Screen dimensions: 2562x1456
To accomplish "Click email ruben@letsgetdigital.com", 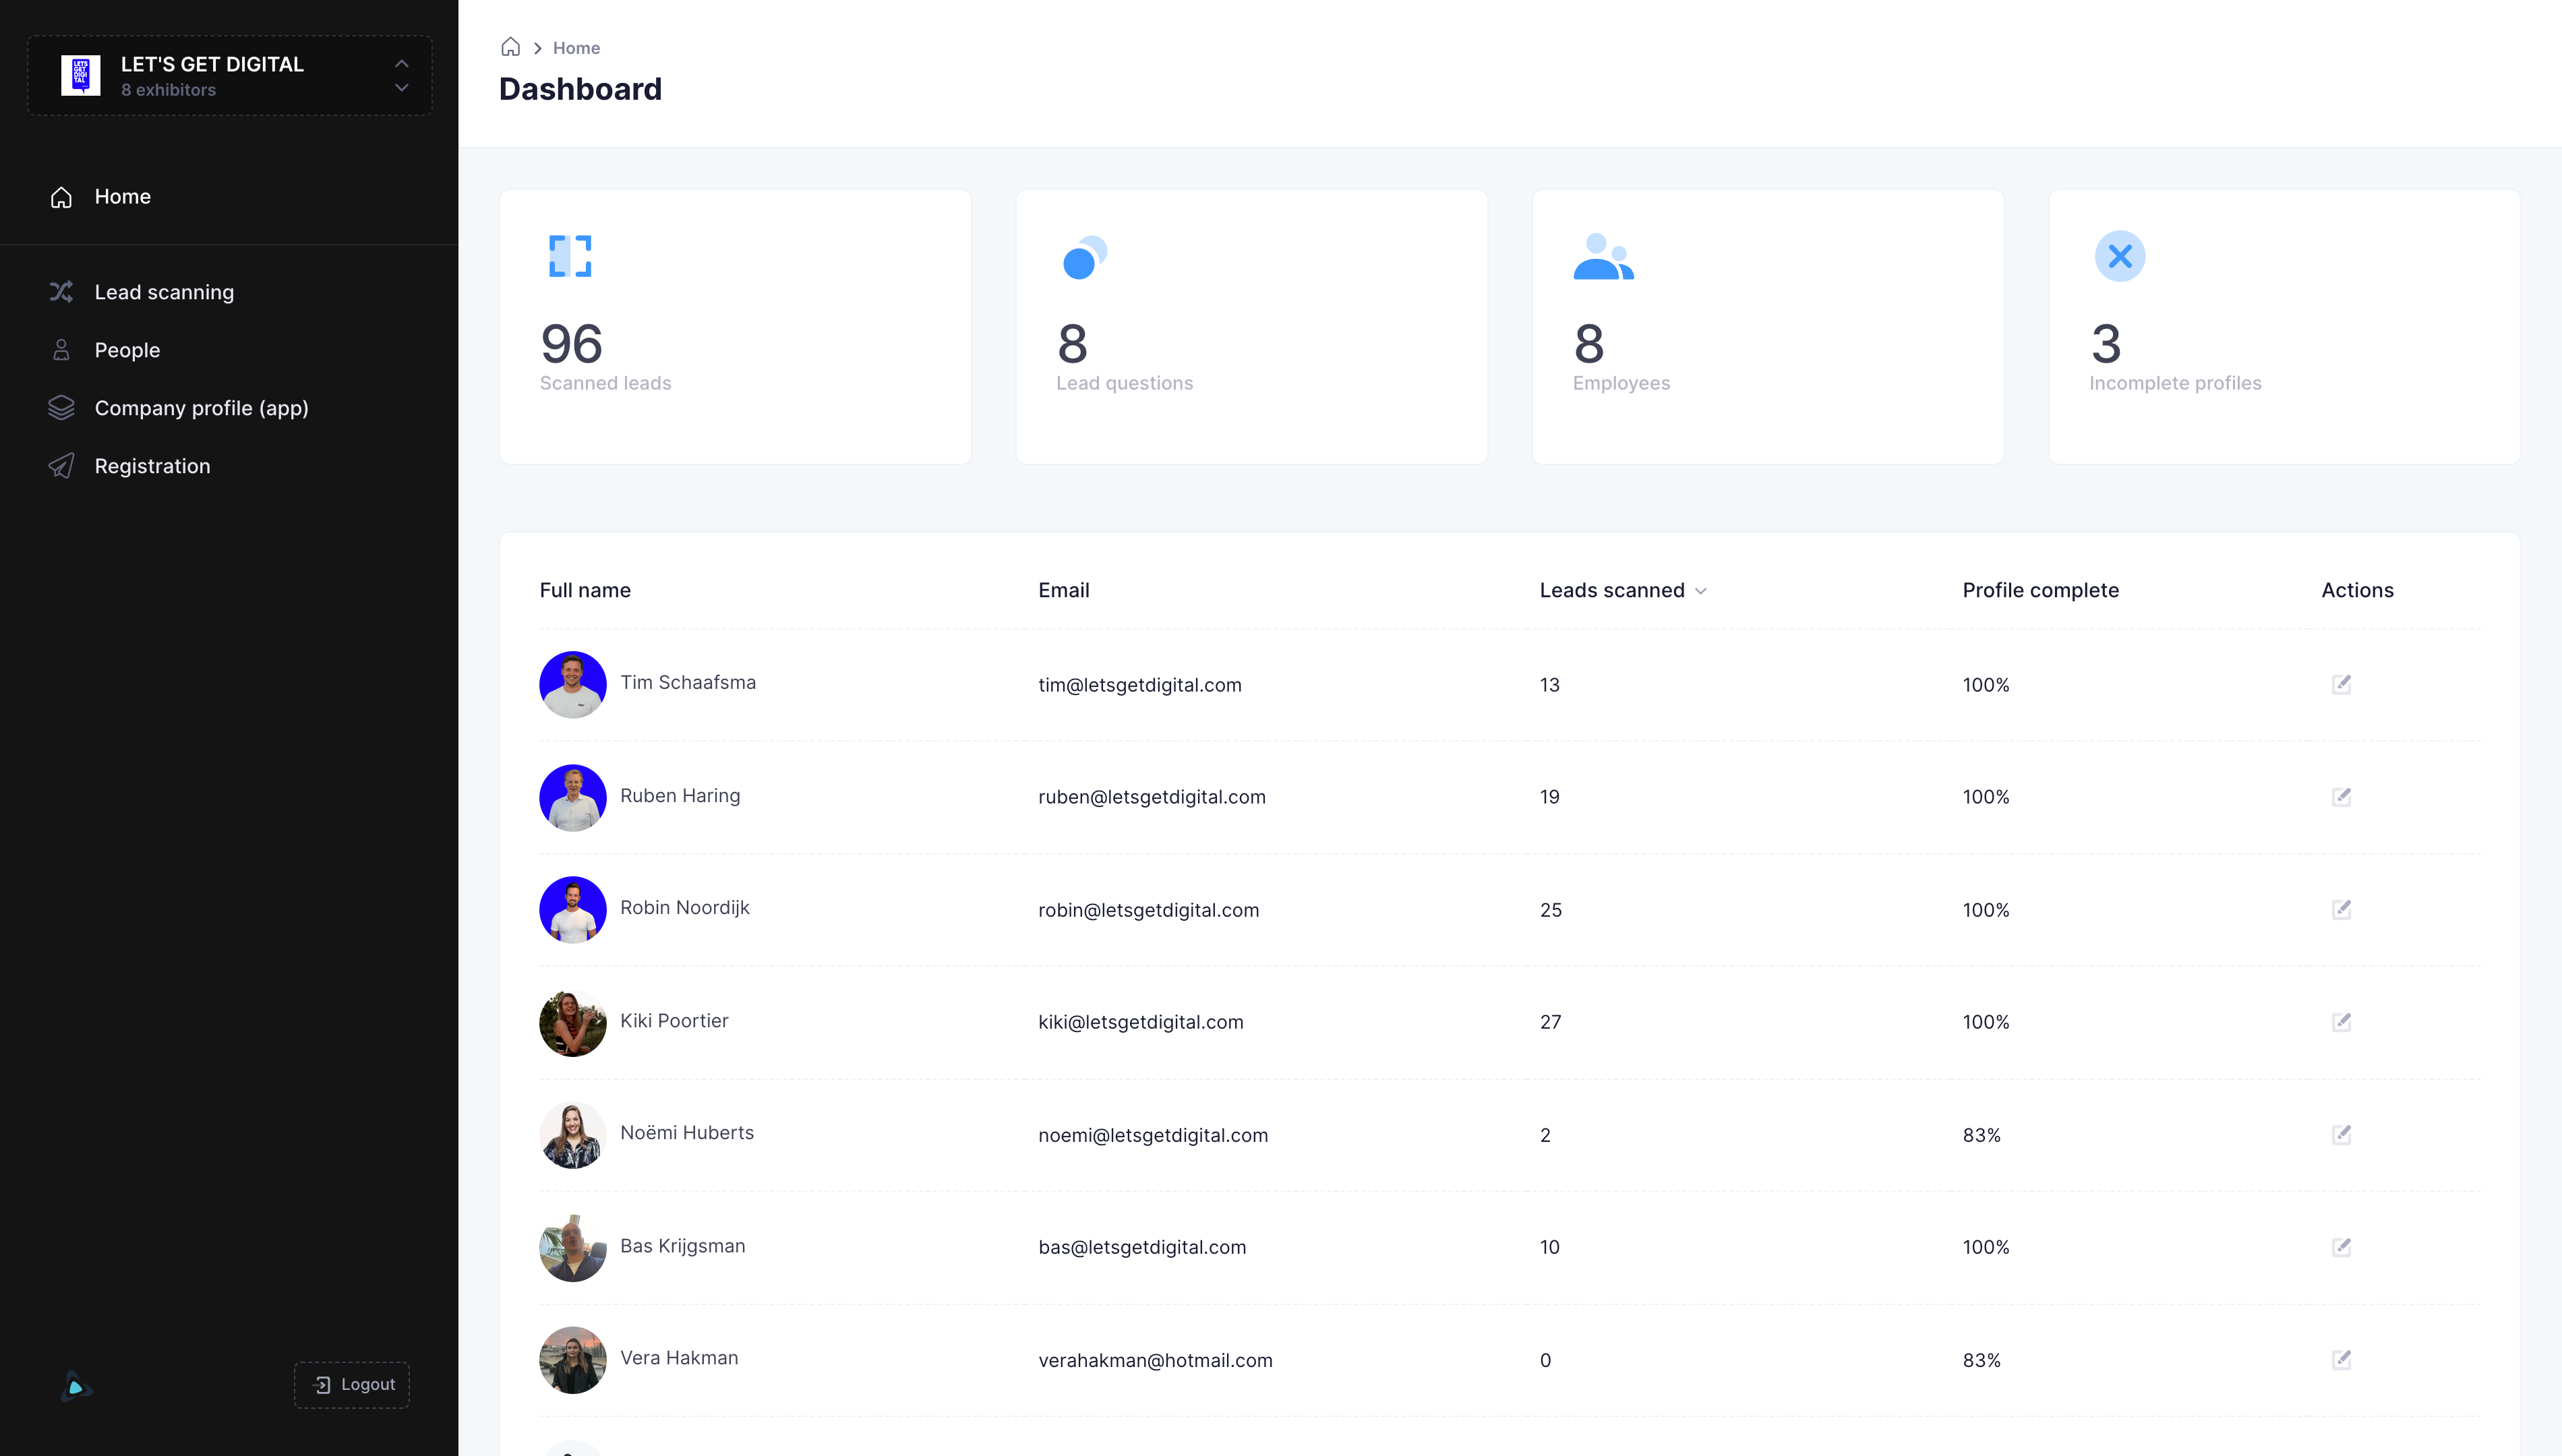I will [1152, 797].
